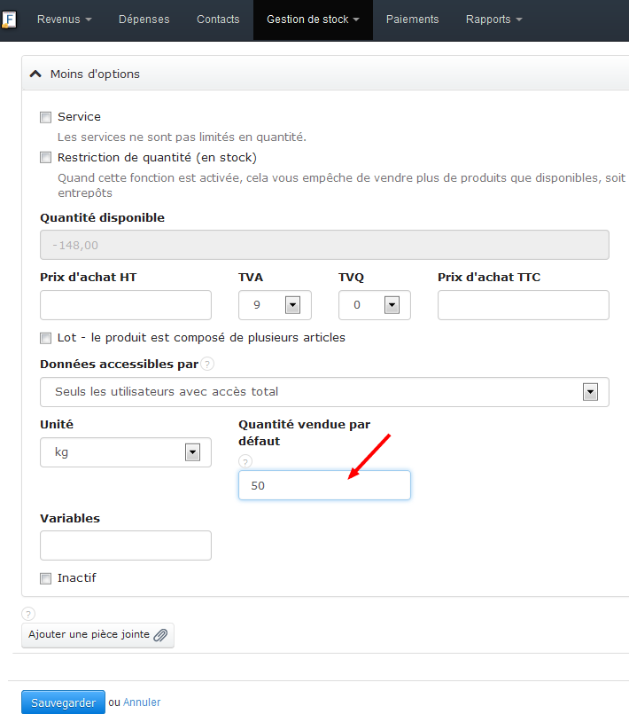Toggle the Inactif checkbox
Viewport: 629px width, 714px height.
coord(45,577)
